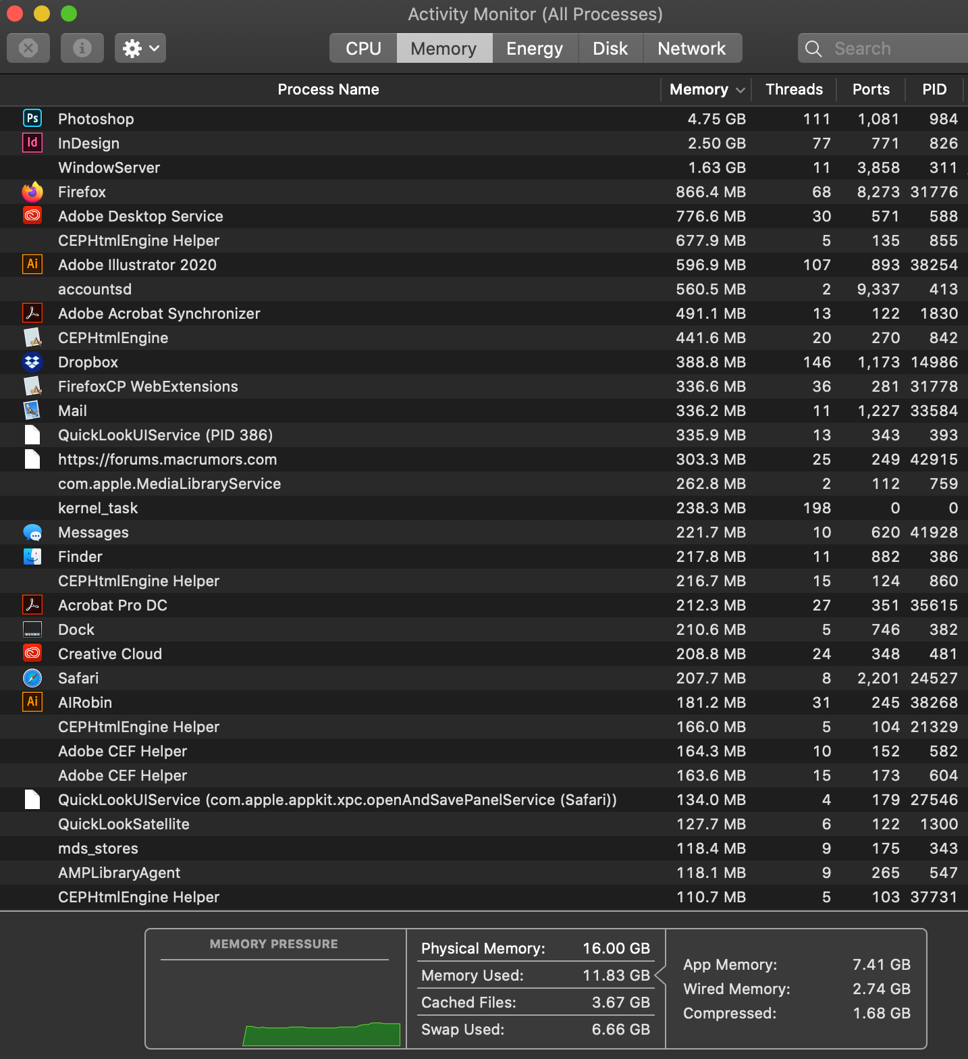Screen dimensions: 968x1059
Task: Click the openAndSavePanelService document icon
Action: pyautogui.click(x=32, y=799)
